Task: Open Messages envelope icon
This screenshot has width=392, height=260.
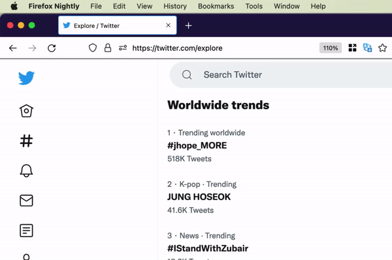Action: pos(26,201)
